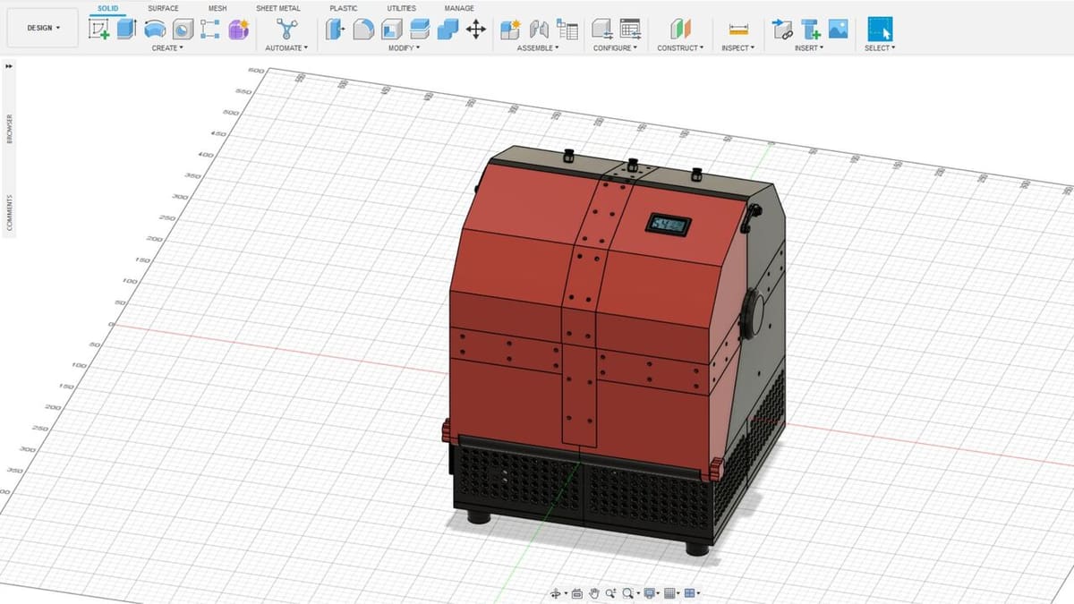Open the Grid and Snaps menu
1074x604 pixels.
tap(670, 593)
